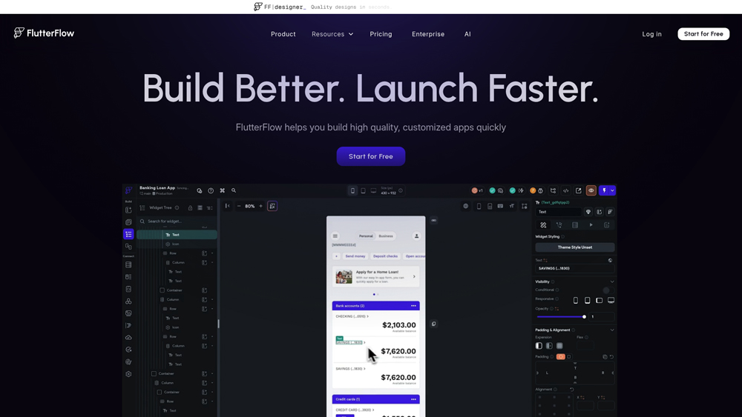Open the AI nav link
742x417 pixels.
[467, 34]
